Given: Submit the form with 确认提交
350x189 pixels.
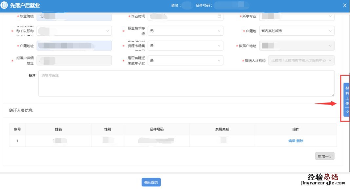Looking at the screenshot, I should pos(151,182).
